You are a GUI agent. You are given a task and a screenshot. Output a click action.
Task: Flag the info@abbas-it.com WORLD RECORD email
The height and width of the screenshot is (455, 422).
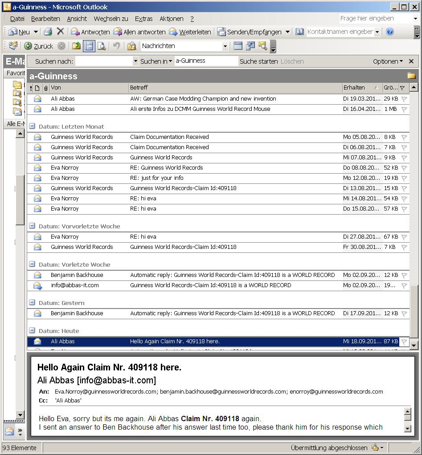pyautogui.click(x=404, y=285)
